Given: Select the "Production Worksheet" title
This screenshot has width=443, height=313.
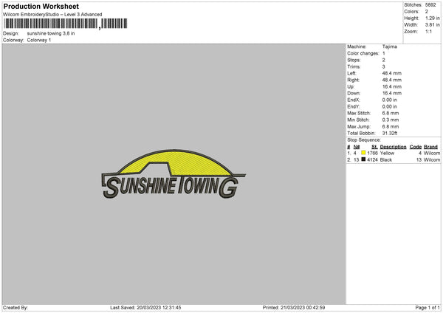Looking at the screenshot, I should coord(41,6).
